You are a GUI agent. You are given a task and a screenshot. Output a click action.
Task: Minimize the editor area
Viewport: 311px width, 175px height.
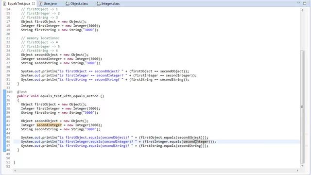click(x=298, y=3)
